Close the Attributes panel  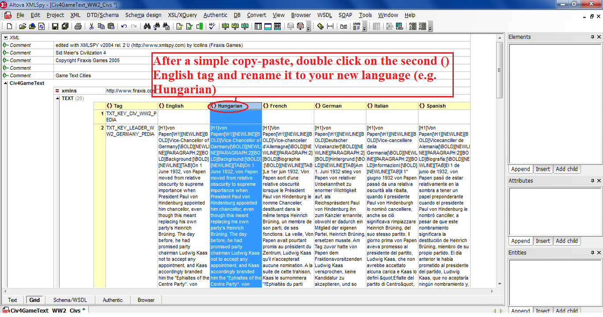(599, 181)
